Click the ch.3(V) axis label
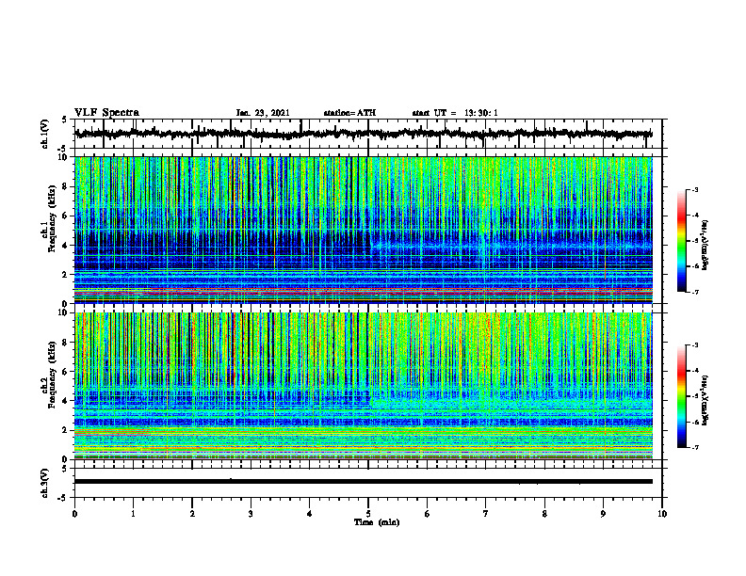Image resolution: width=746 pixels, height=576 pixels. pos(45,483)
